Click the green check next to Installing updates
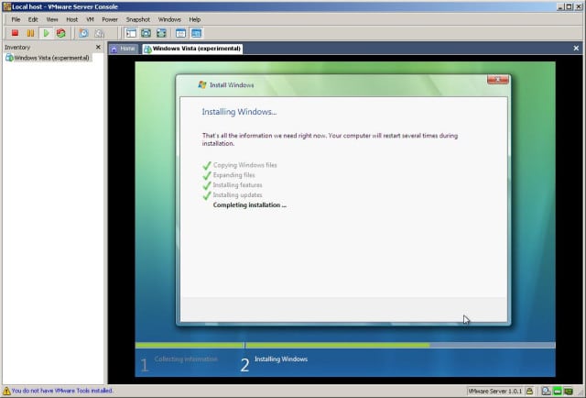The width and height of the screenshot is (586, 398). (x=207, y=195)
